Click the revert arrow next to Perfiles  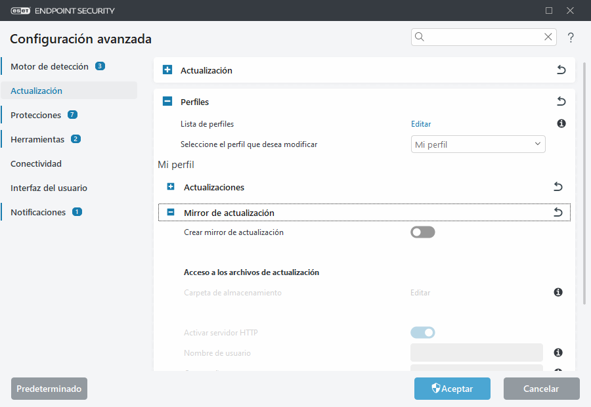560,101
